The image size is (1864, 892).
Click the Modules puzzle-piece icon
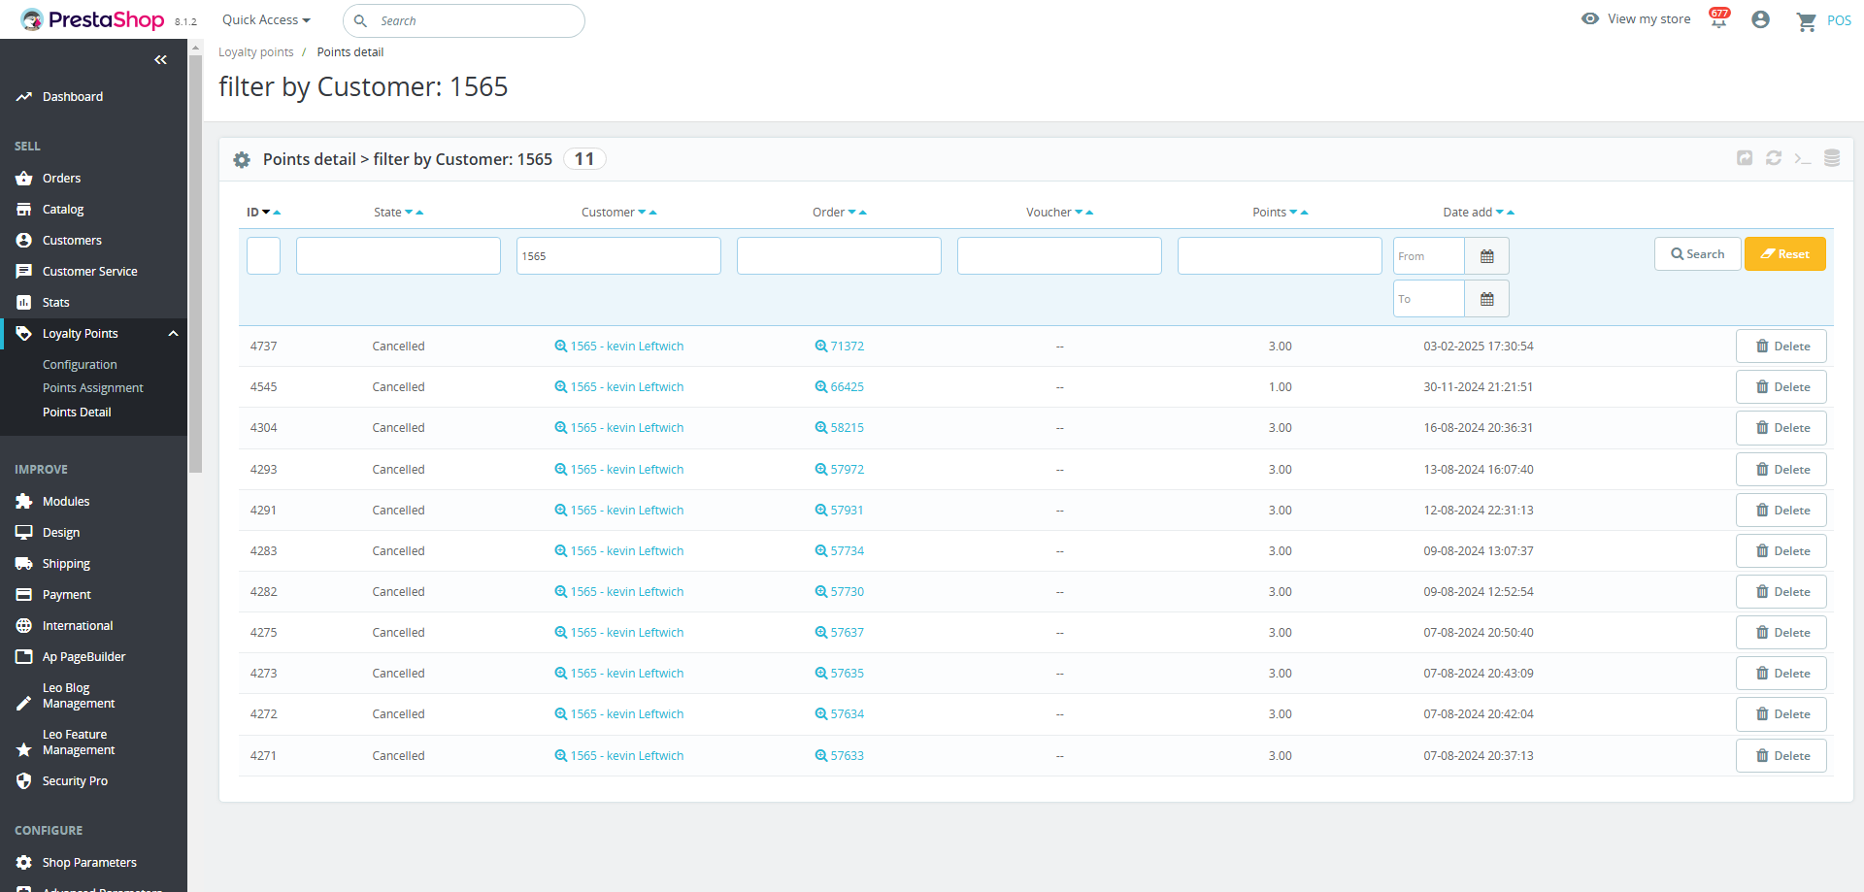(24, 502)
